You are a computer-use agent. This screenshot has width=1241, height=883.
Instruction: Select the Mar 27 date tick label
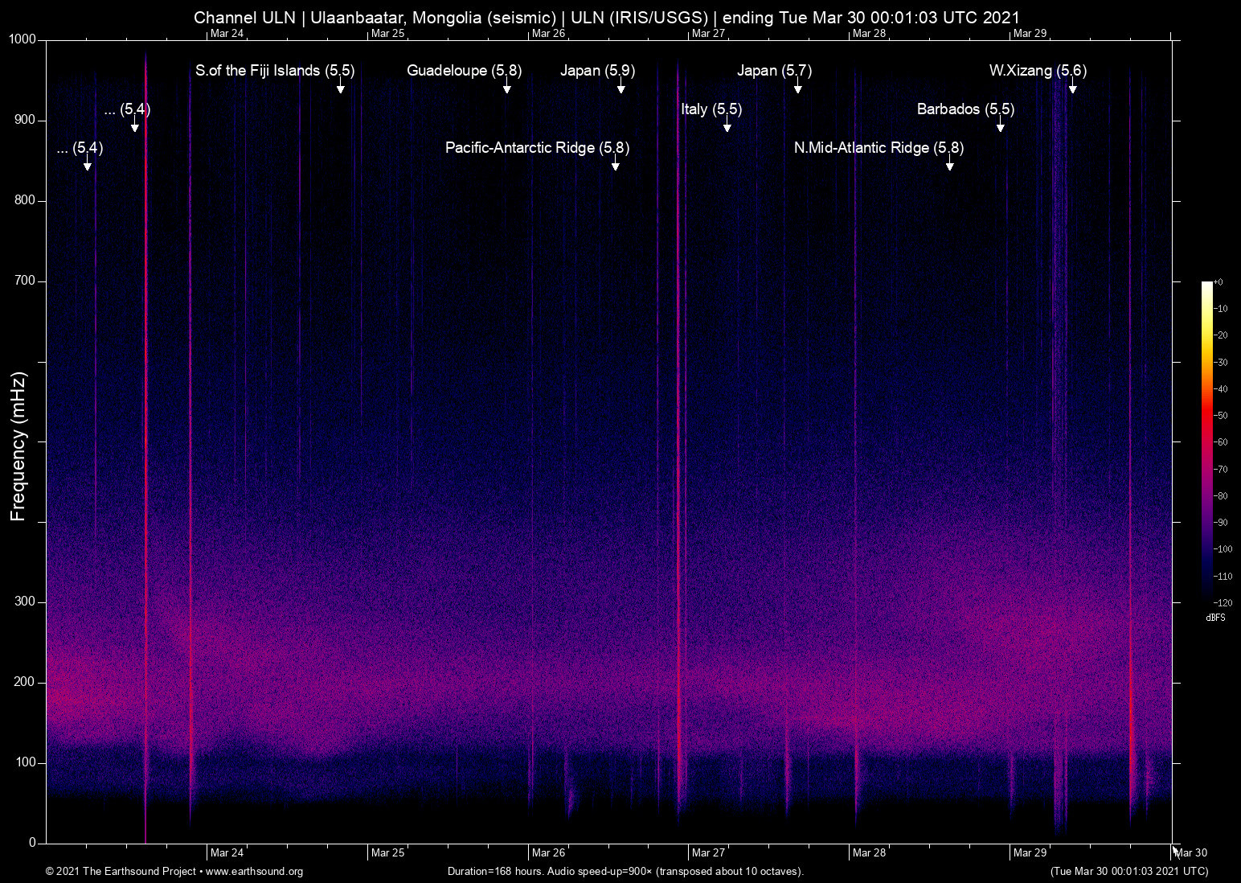[x=711, y=852]
